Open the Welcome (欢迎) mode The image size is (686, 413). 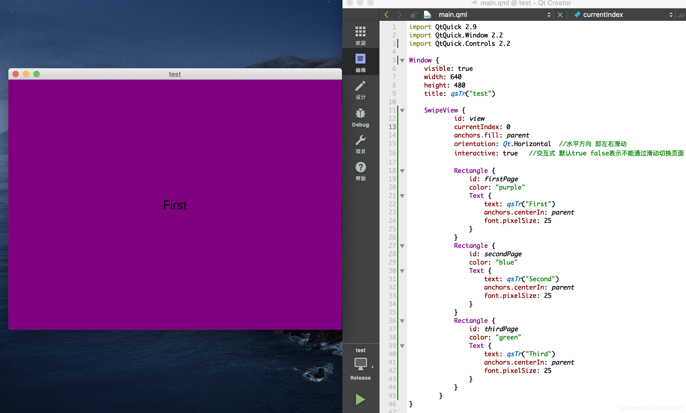(360, 35)
